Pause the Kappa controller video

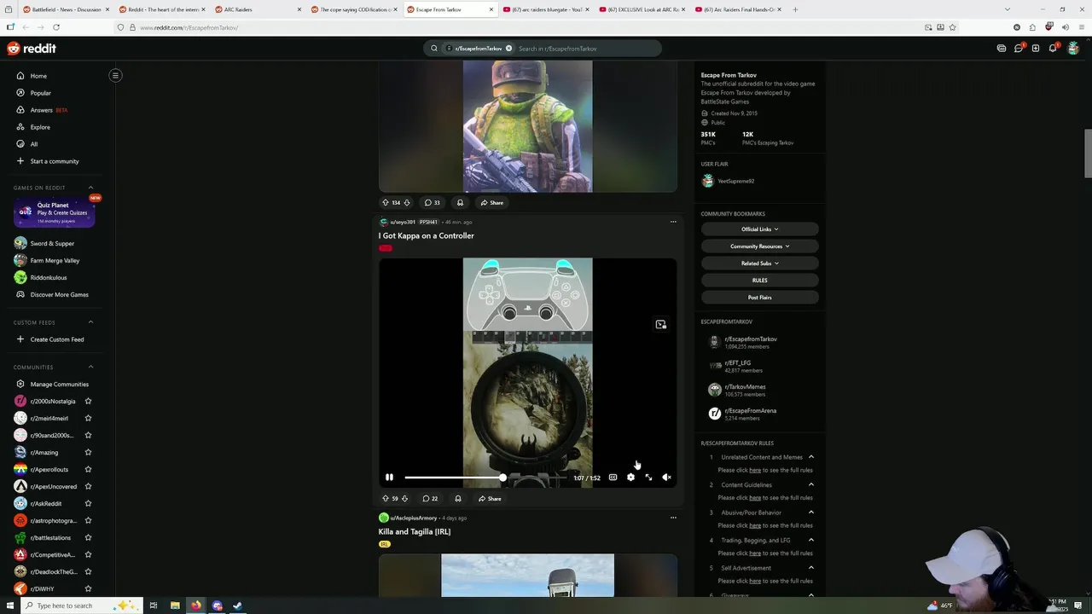pos(389,478)
